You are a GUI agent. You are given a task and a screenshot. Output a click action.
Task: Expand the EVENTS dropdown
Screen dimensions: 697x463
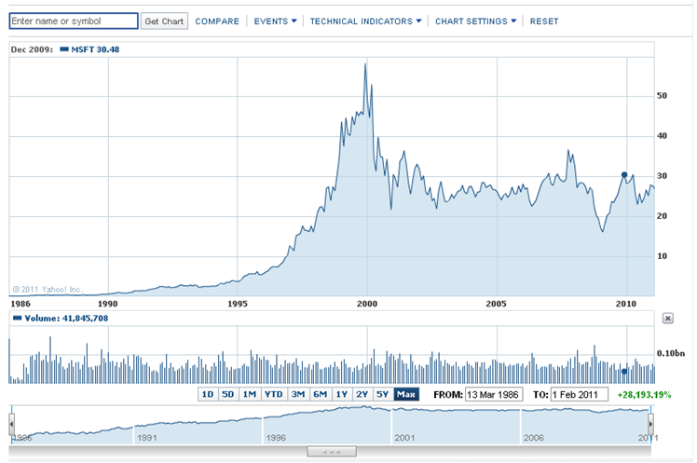(275, 21)
